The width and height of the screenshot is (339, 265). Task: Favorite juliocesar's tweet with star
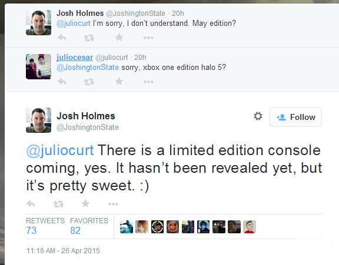tap(119, 81)
